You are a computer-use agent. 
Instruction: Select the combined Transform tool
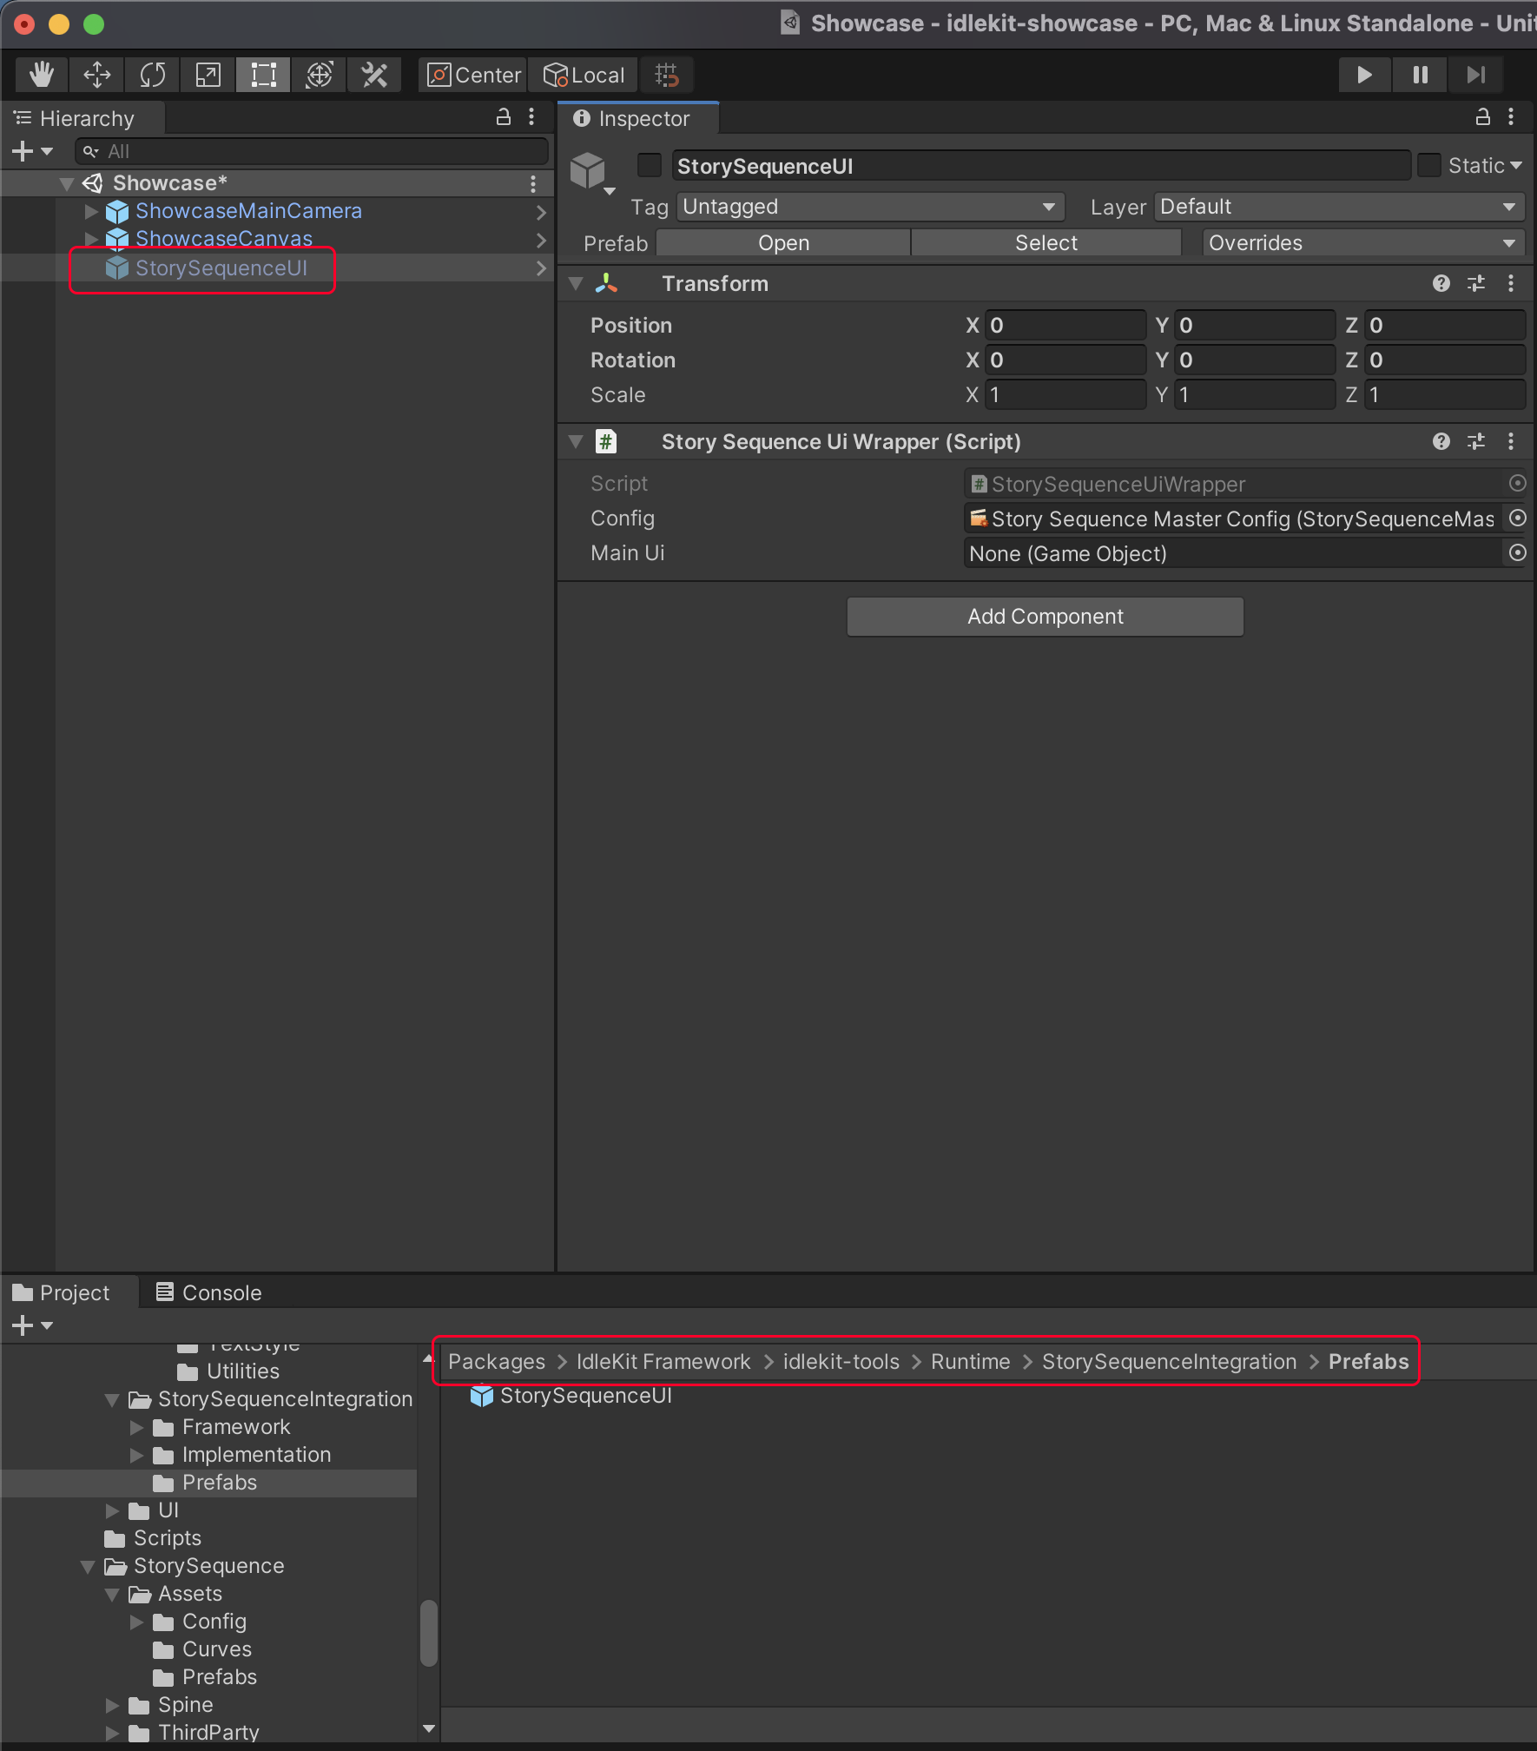point(319,76)
